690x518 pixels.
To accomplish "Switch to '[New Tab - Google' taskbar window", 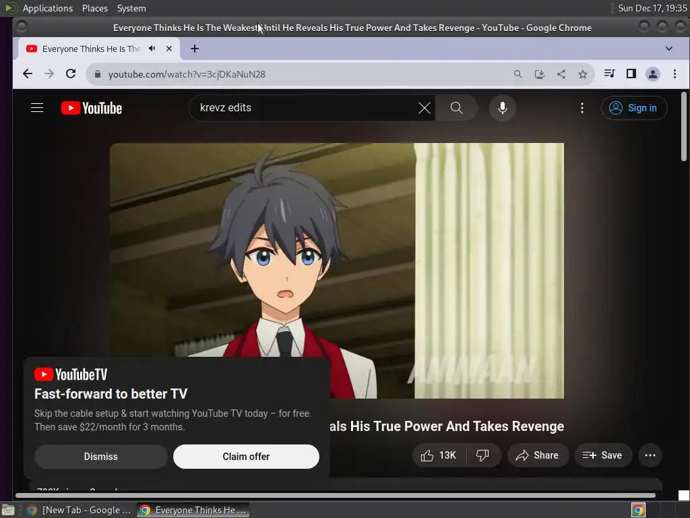I will (x=80, y=510).
